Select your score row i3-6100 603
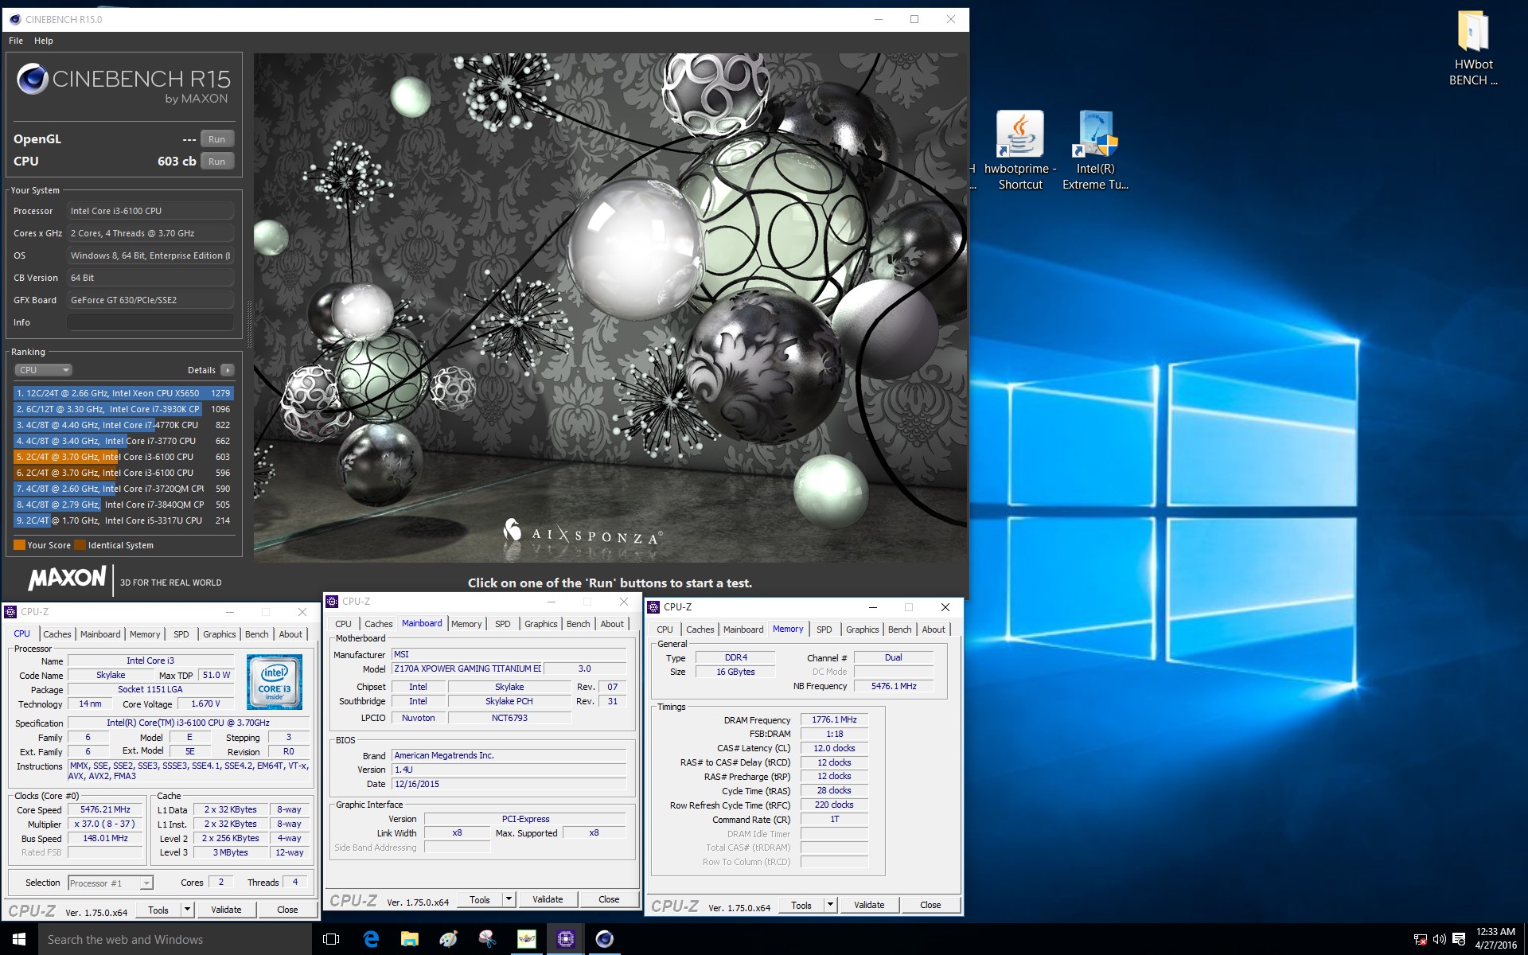The height and width of the screenshot is (955, 1528). point(123,457)
